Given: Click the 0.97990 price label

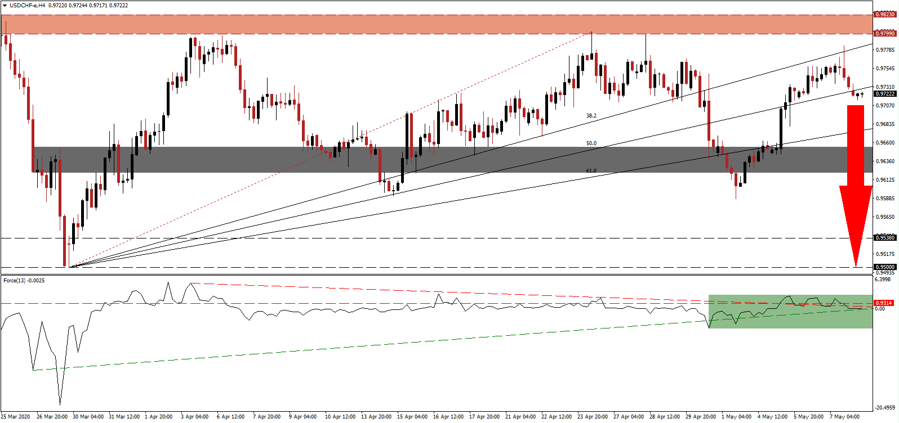Looking at the screenshot, I should pyautogui.click(x=884, y=34).
